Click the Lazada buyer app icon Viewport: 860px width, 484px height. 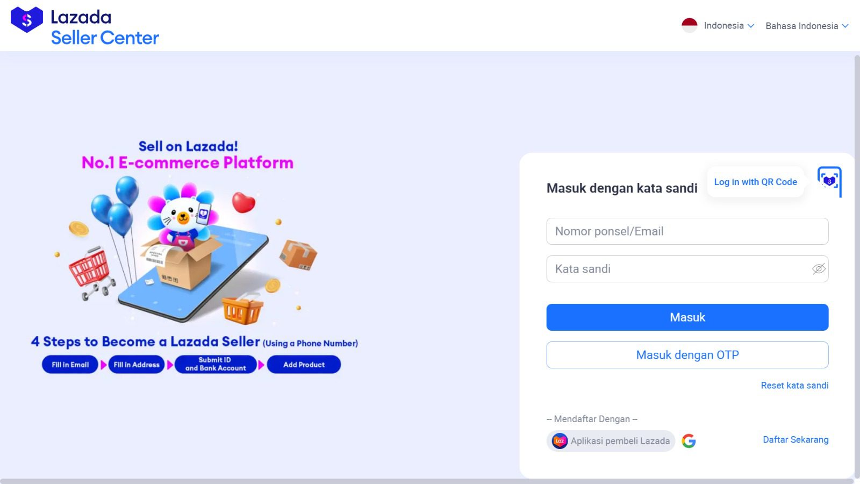(x=559, y=440)
